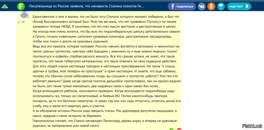Share the post on VK

coord(202,6)
